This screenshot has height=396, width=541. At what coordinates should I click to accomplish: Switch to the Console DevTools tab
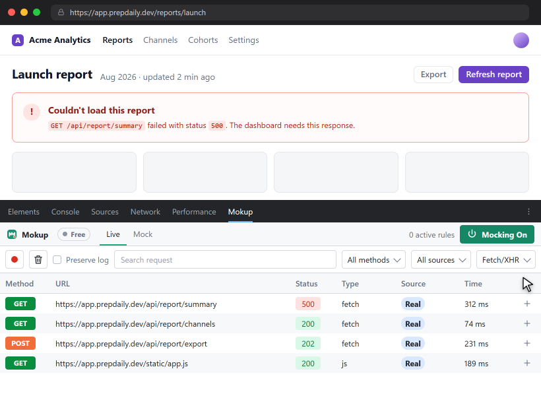pyautogui.click(x=65, y=212)
